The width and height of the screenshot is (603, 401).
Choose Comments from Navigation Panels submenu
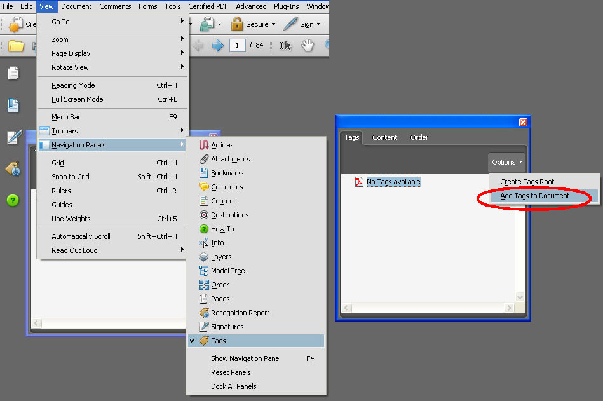coord(255,187)
